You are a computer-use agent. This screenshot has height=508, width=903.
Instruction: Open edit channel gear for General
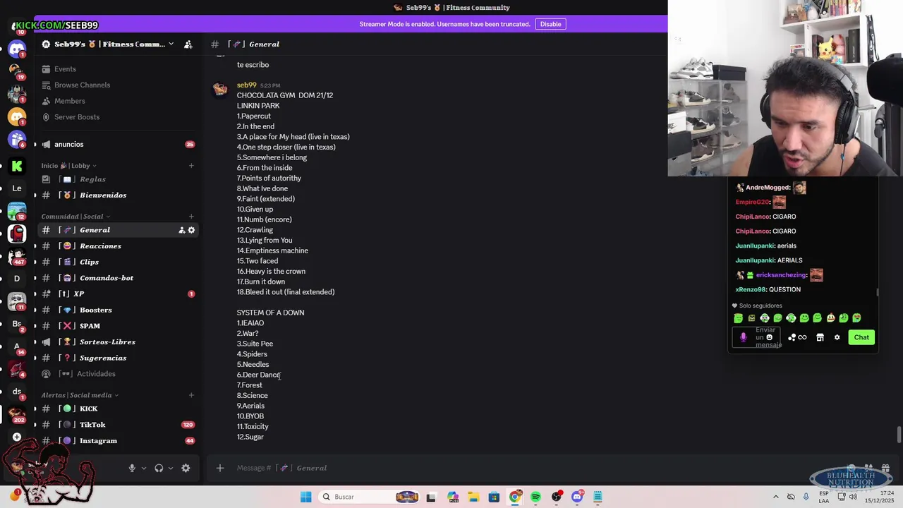pos(191,230)
